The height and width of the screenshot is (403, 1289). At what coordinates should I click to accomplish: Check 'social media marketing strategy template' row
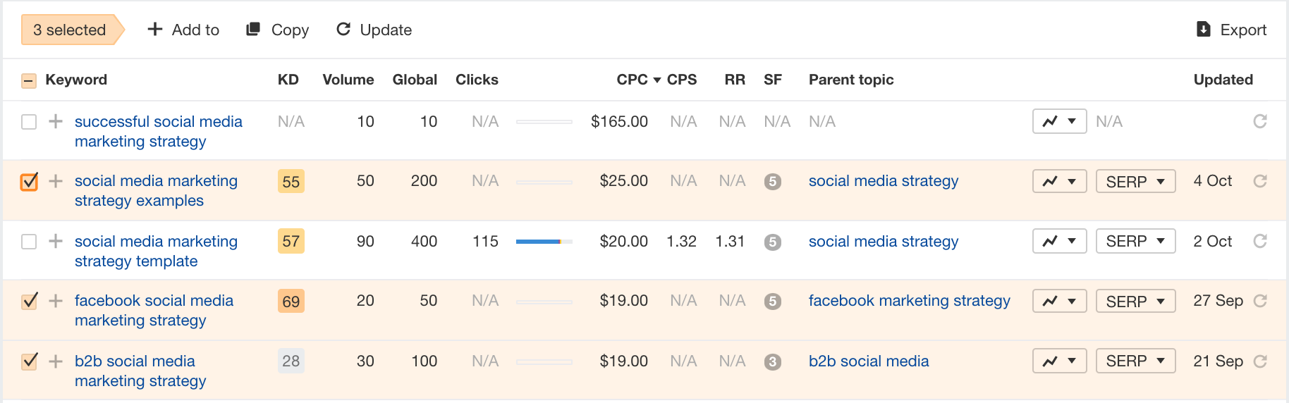[29, 242]
